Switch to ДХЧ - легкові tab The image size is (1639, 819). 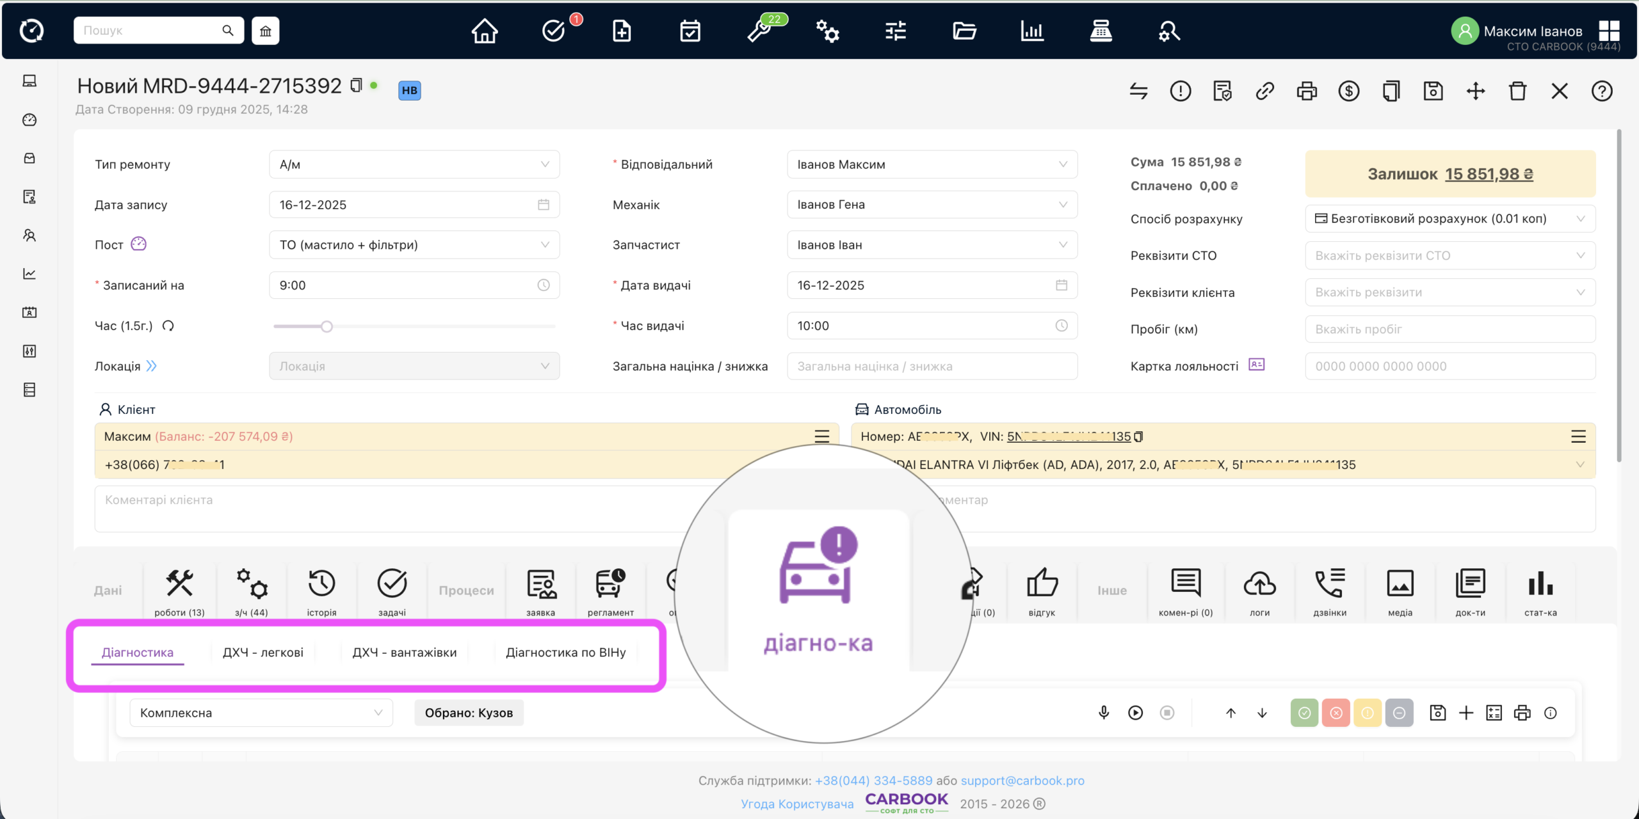(x=263, y=653)
